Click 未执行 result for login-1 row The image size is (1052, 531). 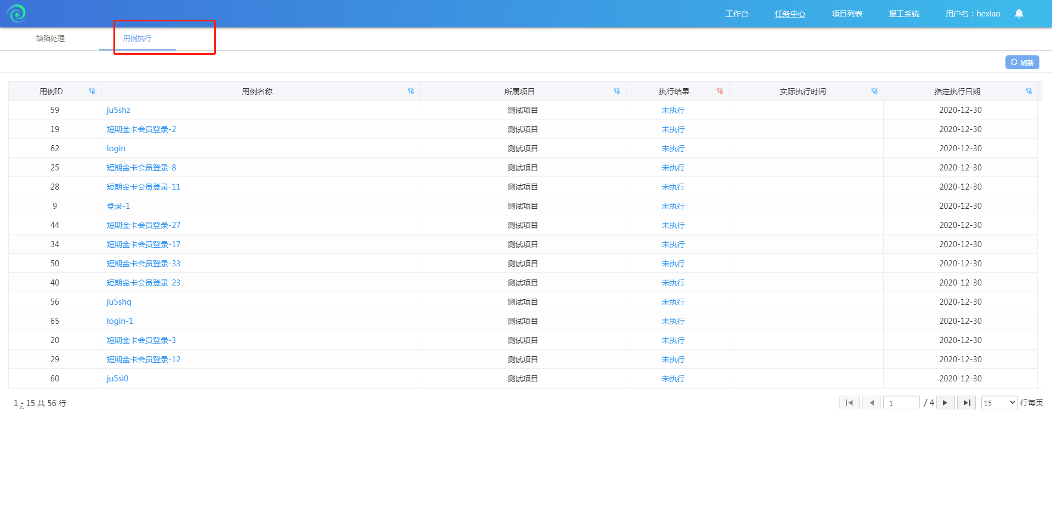click(673, 321)
